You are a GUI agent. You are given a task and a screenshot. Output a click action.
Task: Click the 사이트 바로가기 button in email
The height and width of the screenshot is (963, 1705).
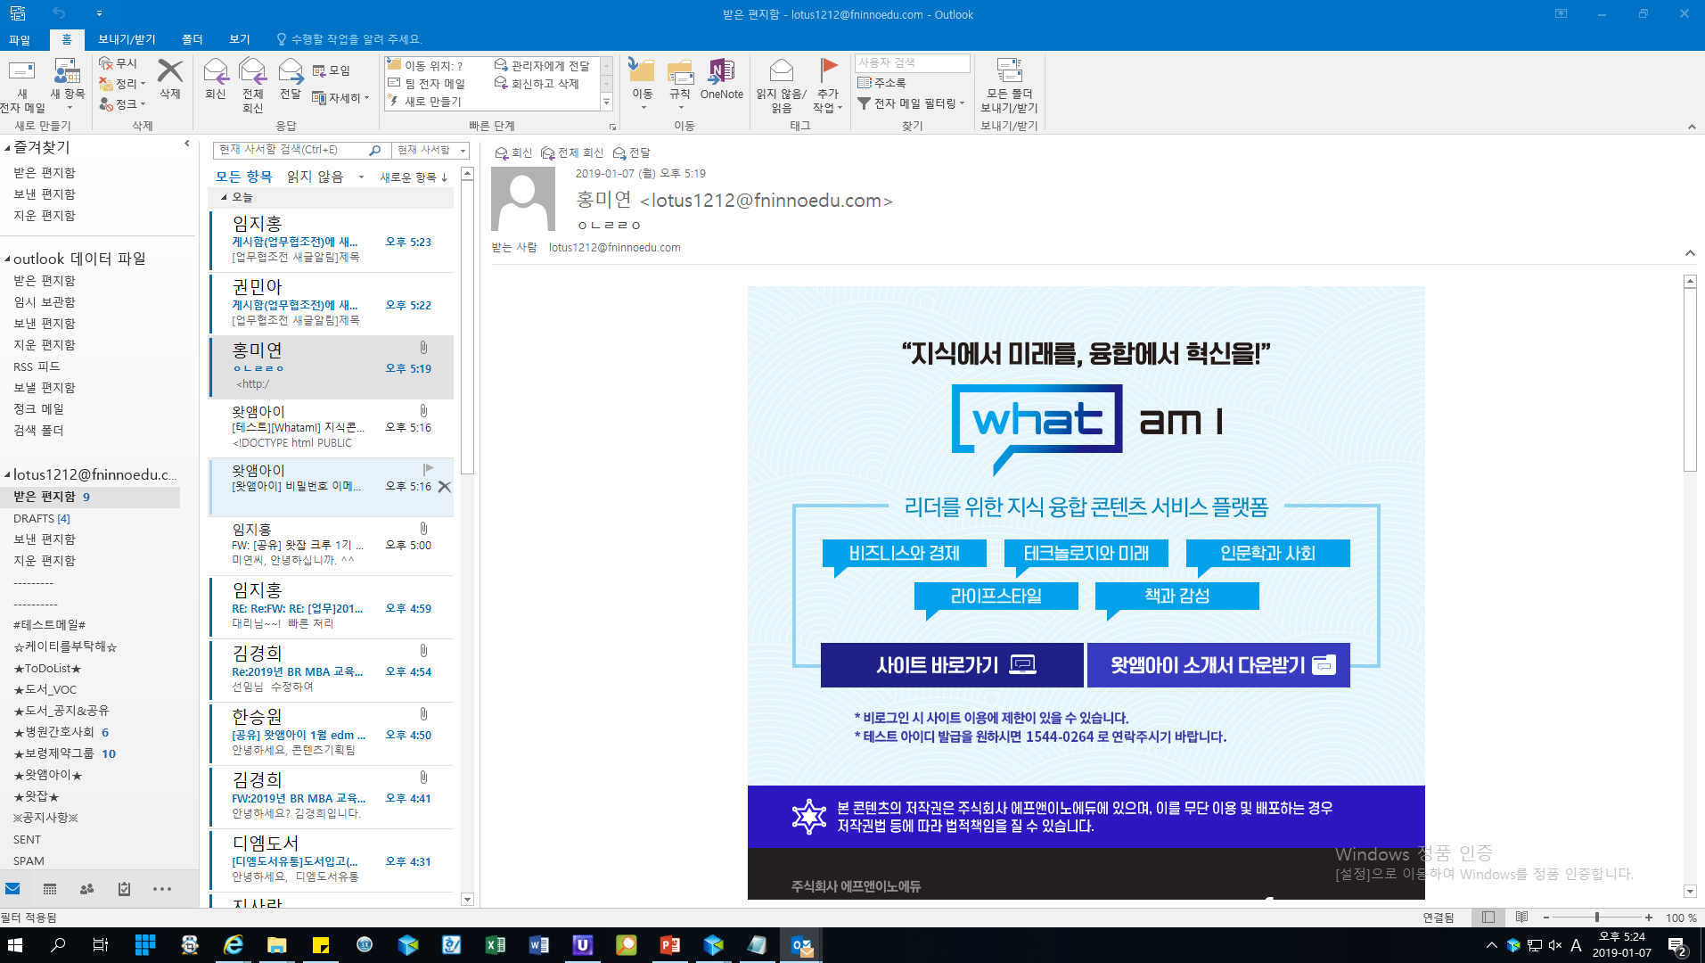click(951, 665)
